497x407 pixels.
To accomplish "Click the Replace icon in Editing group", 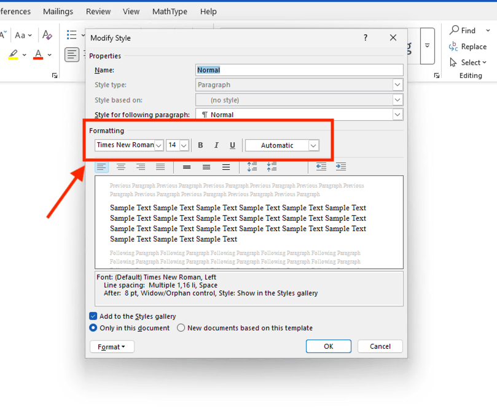I will coord(453,47).
